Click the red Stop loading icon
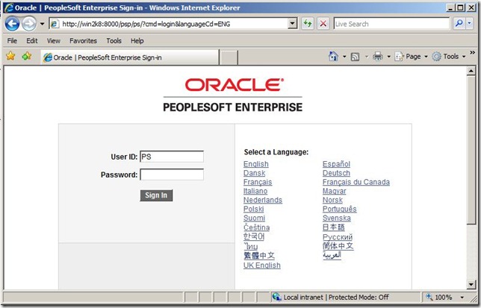Viewport: 481px width, 308px height. coord(323,24)
